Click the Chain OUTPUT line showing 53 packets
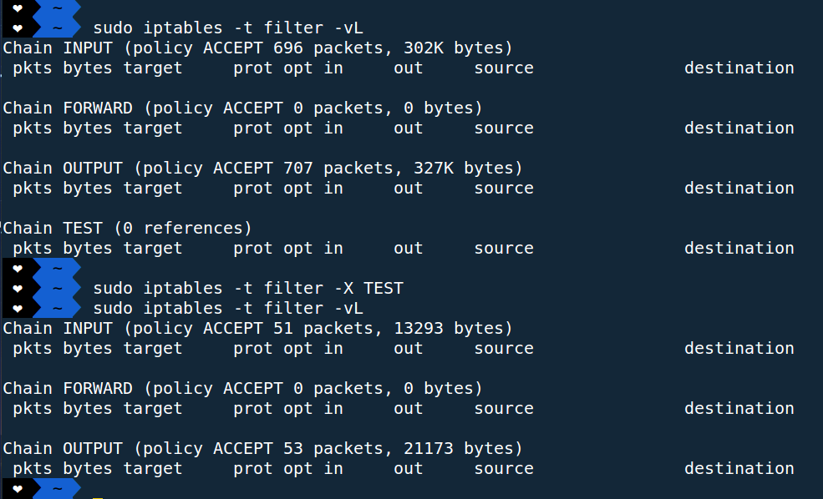Image resolution: width=823 pixels, height=499 pixels. 262,448
